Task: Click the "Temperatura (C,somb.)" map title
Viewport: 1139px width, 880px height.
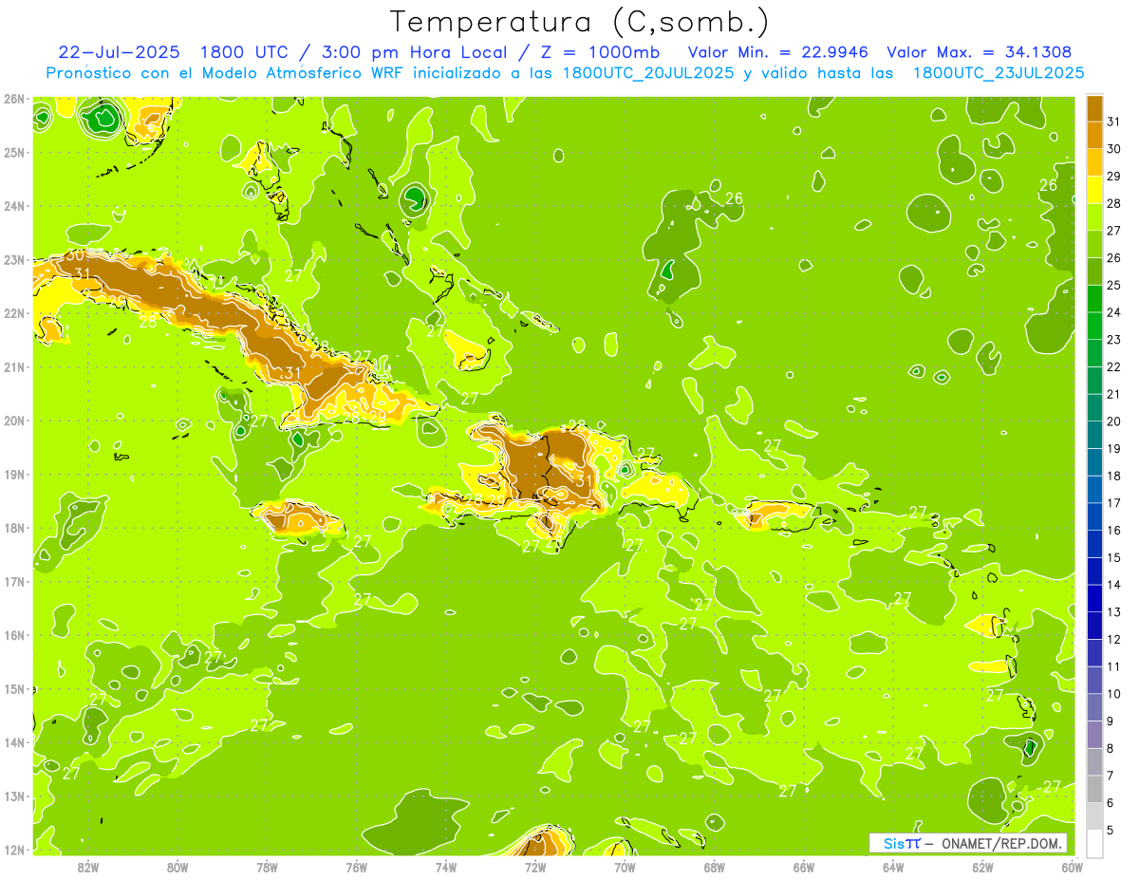Action: pyautogui.click(x=580, y=21)
